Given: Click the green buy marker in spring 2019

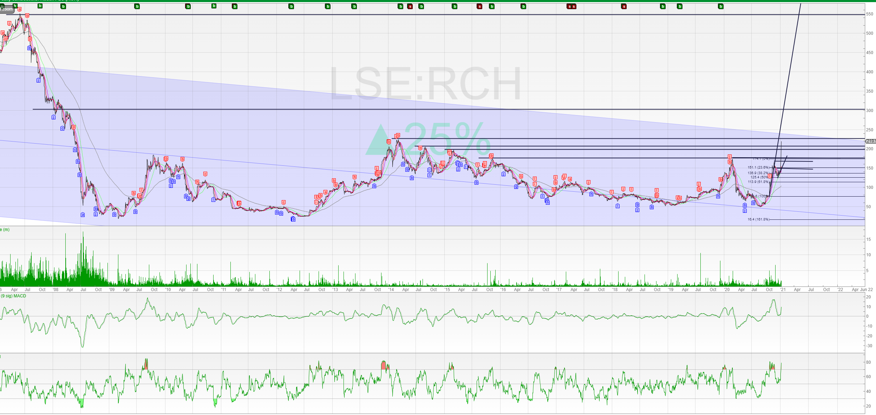Looking at the screenshot, I should [x=680, y=6].
